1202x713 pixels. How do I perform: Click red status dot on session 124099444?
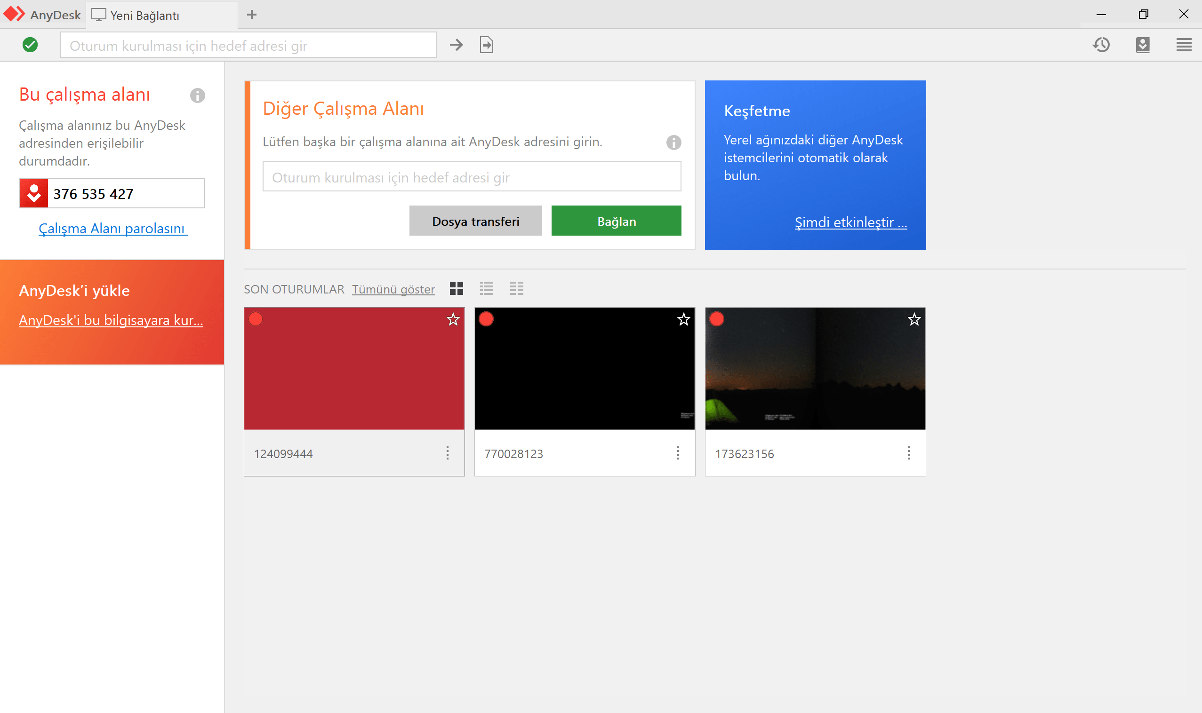point(256,319)
